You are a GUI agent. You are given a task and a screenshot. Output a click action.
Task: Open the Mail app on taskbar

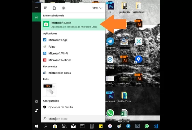(73, 126)
